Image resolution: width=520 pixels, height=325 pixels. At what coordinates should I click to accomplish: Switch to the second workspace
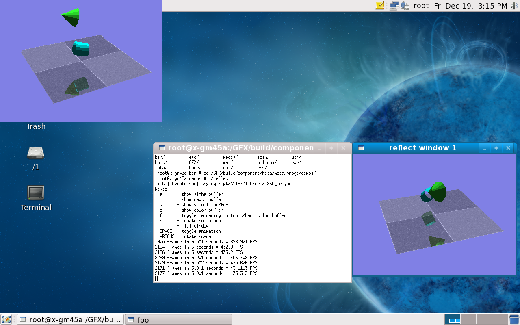tap(468, 319)
